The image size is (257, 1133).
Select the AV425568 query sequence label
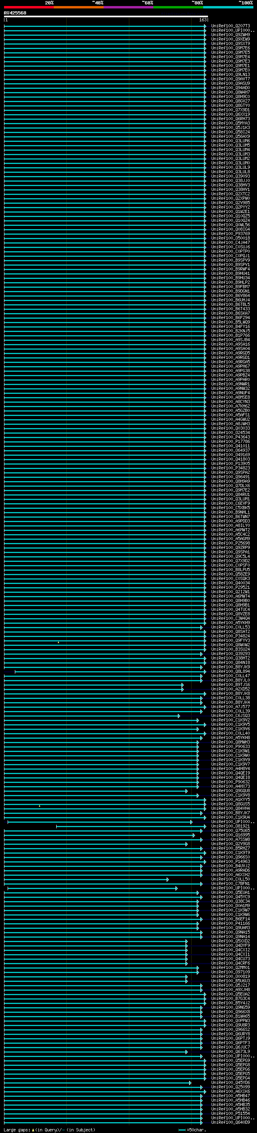coord(15,13)
